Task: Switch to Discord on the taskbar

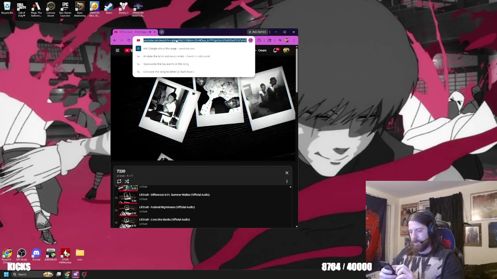Action: [x=76, y=274]
